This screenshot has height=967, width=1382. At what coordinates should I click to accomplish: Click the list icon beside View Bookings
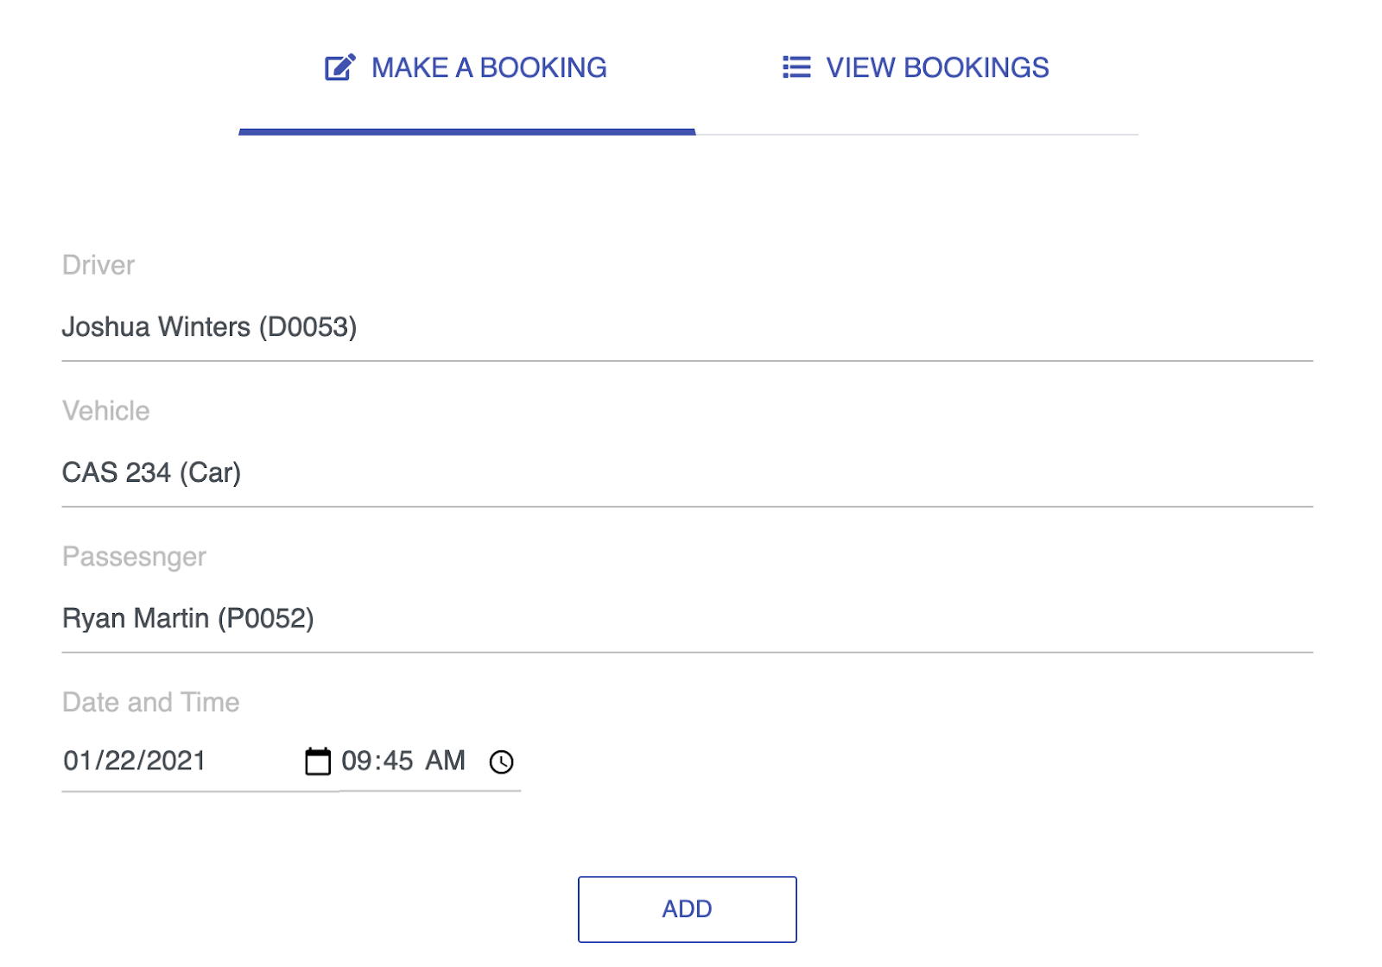click(x=796, y=67)
